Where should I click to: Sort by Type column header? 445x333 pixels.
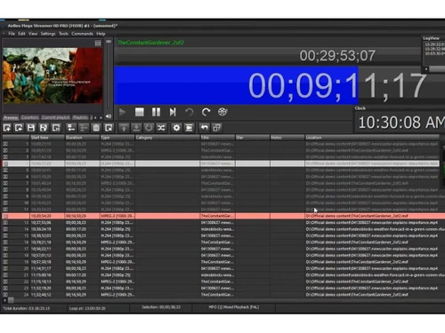coord(117,138)
